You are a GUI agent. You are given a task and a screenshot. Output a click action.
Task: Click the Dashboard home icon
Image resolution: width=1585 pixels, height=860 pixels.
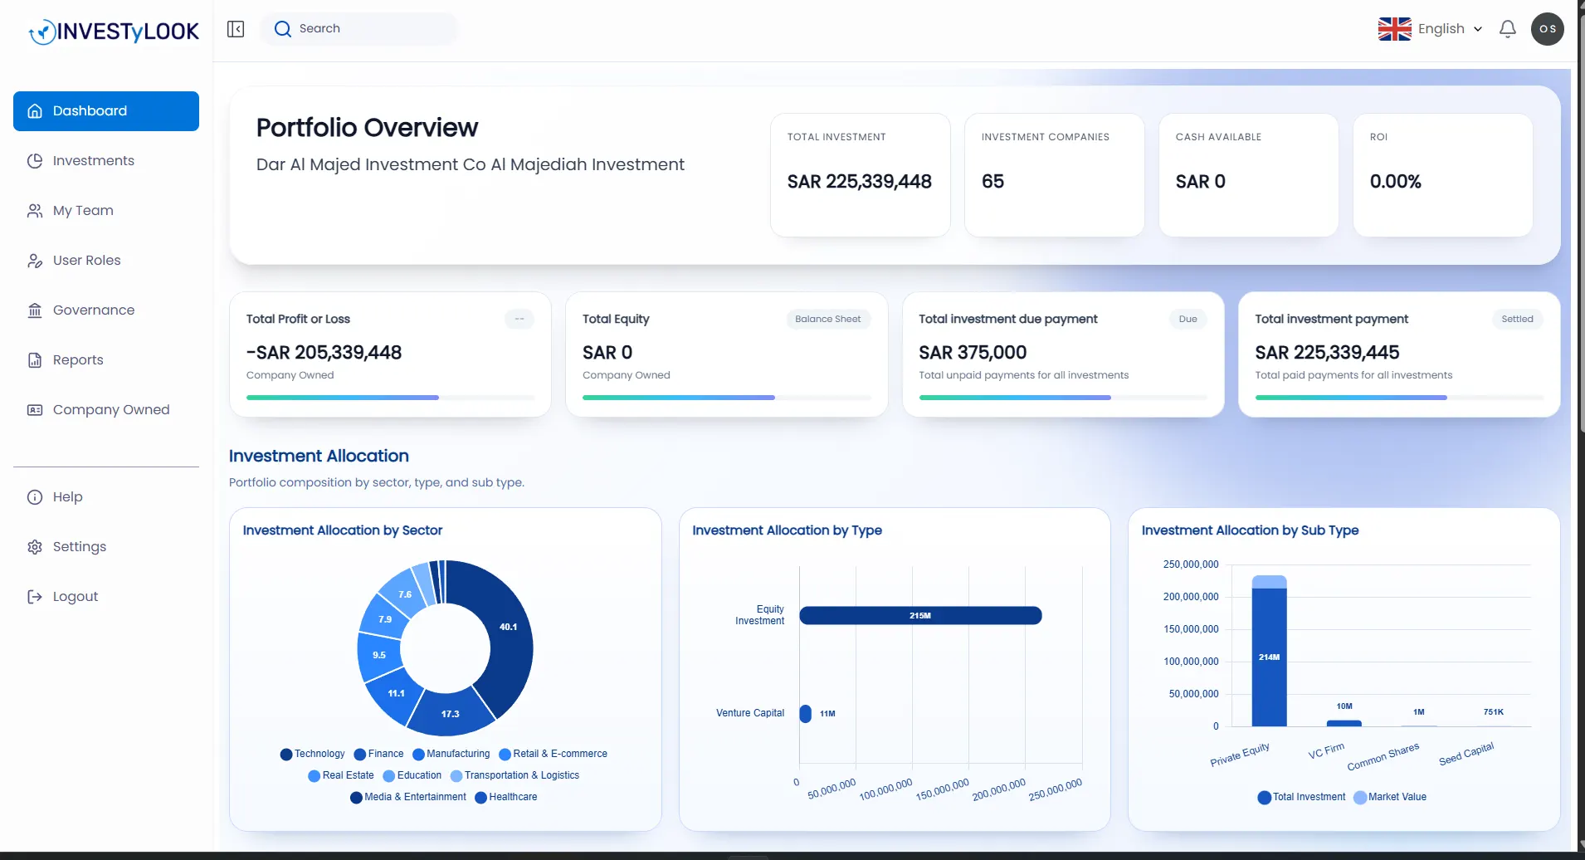(35, 111)
